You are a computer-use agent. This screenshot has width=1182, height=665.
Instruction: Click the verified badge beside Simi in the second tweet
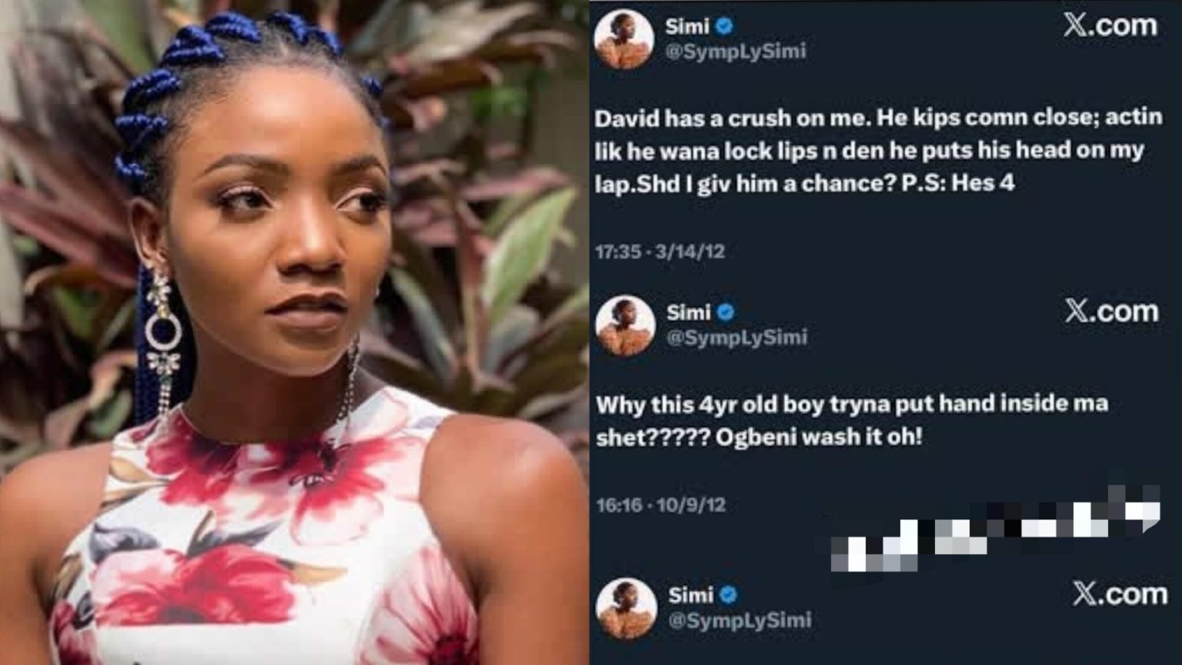(x=726, y=312)
